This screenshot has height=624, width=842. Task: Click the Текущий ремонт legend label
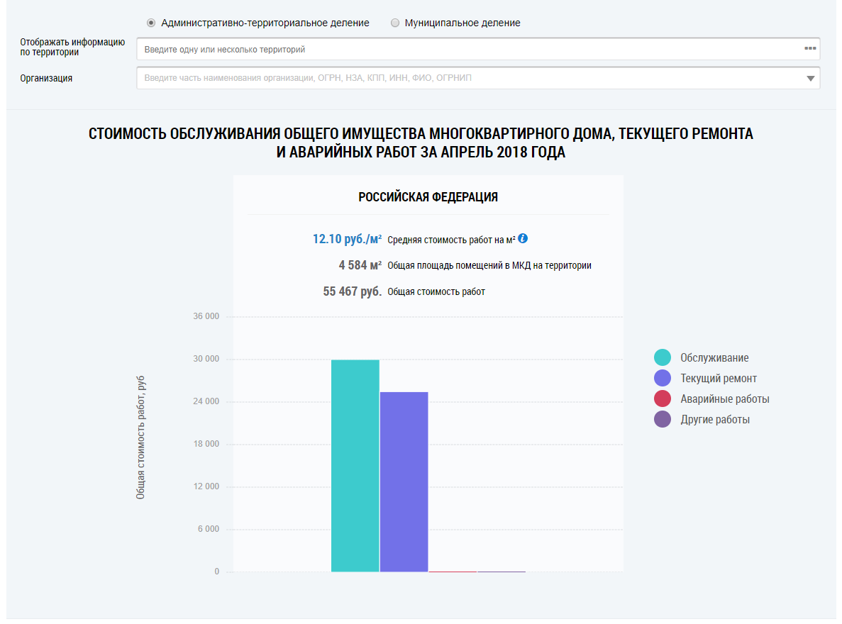coord(719,379)
